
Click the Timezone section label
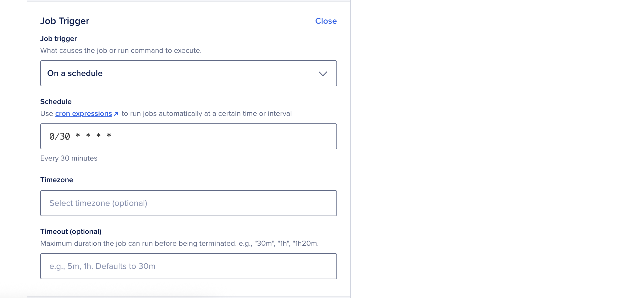[x=56, y=180]
